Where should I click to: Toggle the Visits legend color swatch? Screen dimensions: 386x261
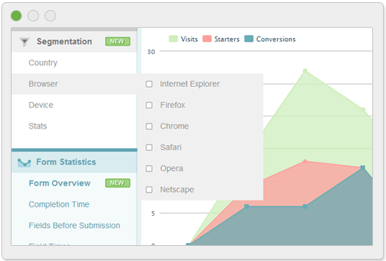pos(174,39)
